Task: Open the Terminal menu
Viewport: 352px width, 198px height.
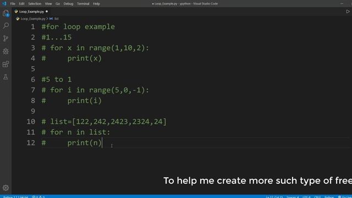Action: 83,4
